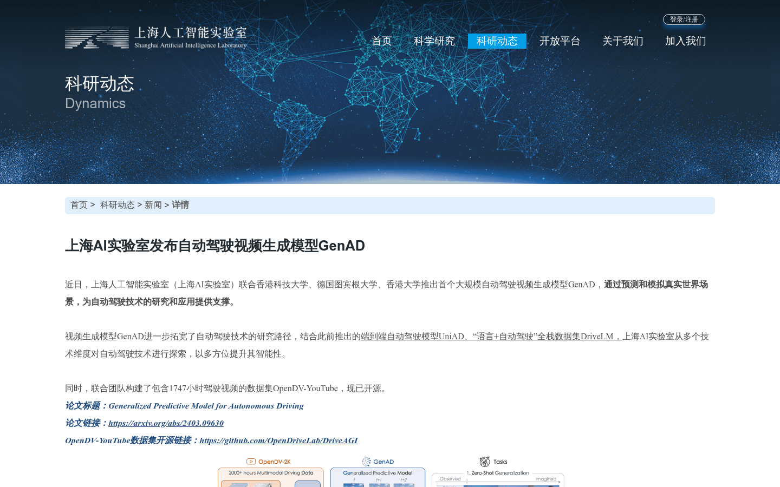Open the arxiv.org/abs/2403.09630 paper link
This screenshot has width=780, height=487.
[166, 423]
